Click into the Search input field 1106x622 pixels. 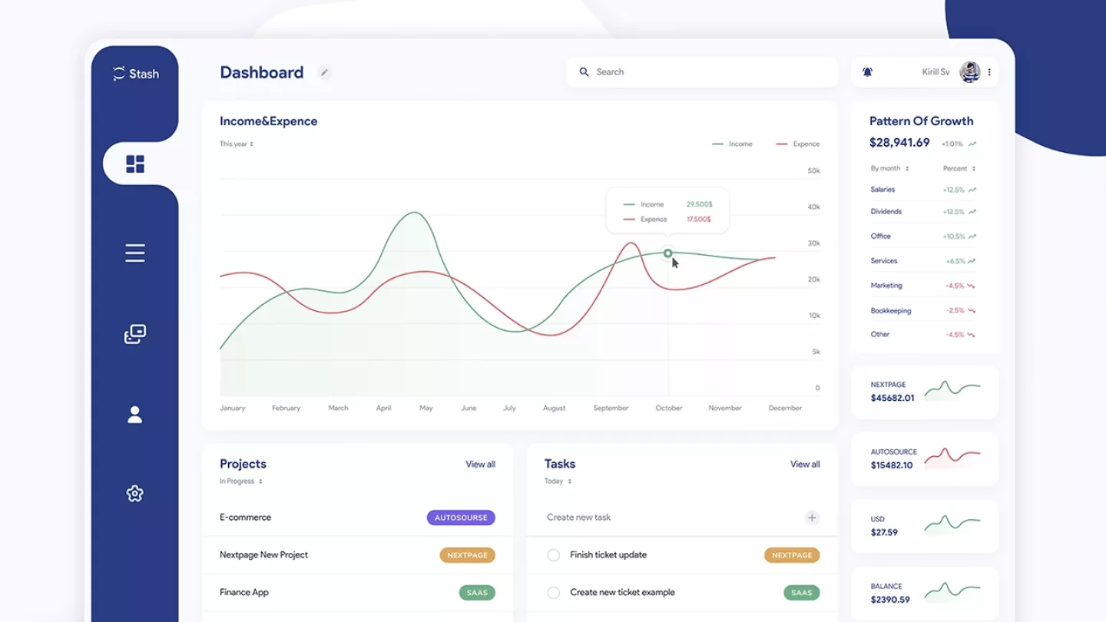tap(702, 72)
